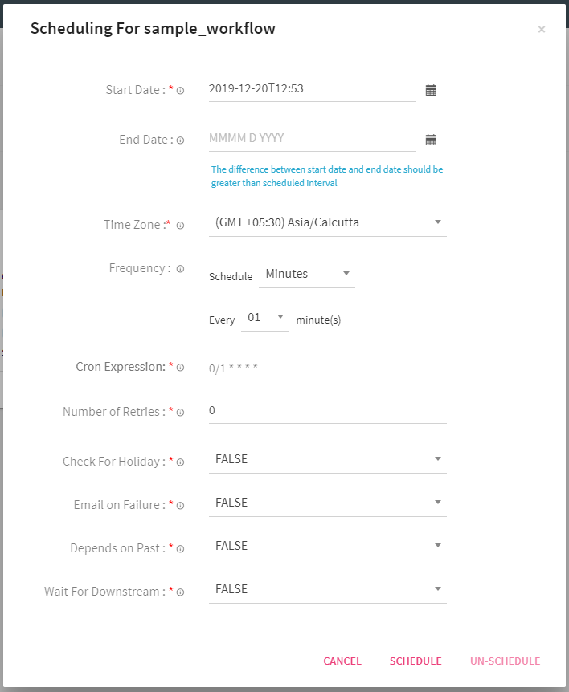Image resolution: width=569 pixels, height=692 pixels.
Task: Expand the Depends on Past dropdown
Action: [327, 546]
